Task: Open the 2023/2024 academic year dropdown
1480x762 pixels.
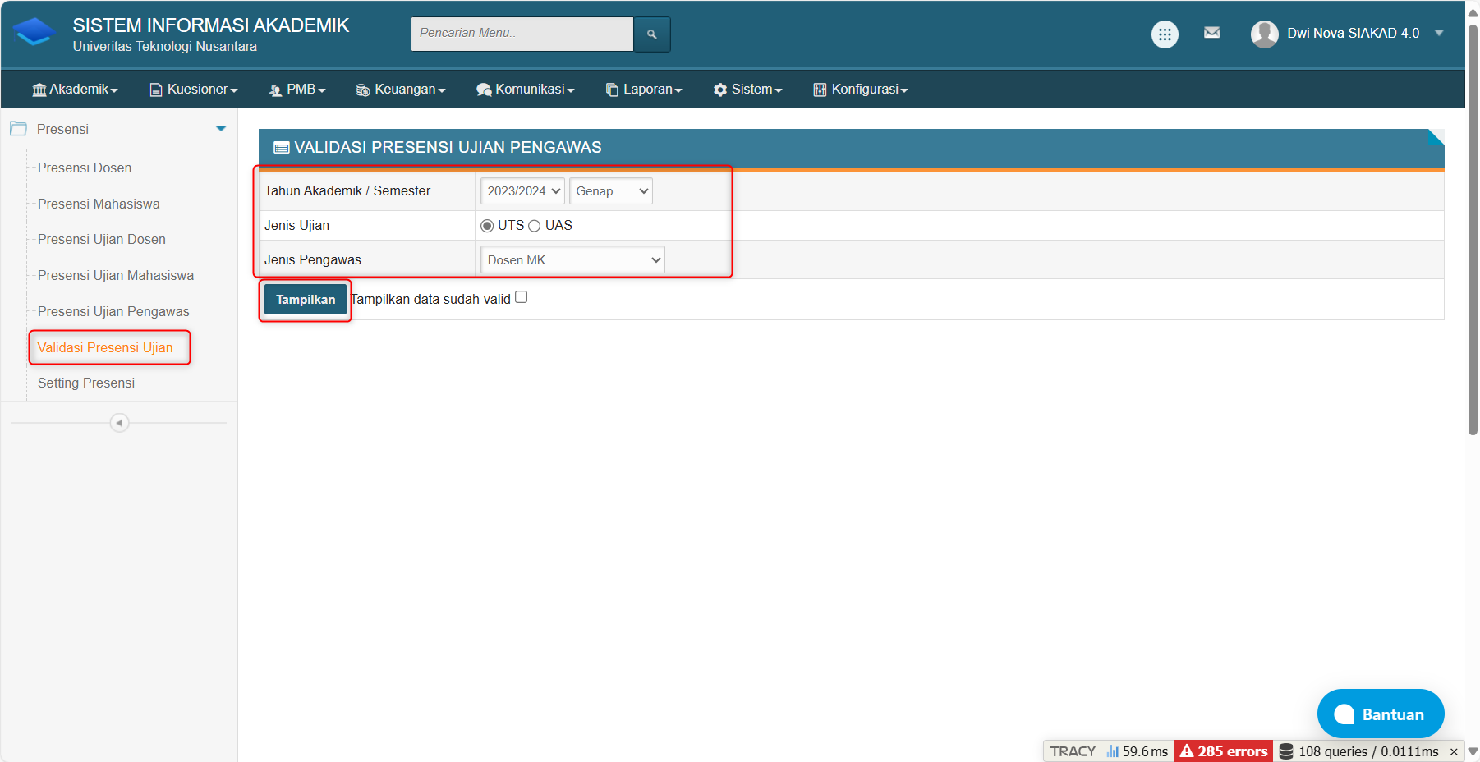Action: click(522, 191)
